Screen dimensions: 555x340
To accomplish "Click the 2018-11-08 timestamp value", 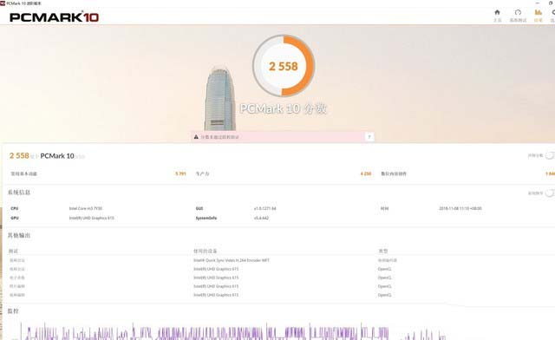I will point(460,208).
